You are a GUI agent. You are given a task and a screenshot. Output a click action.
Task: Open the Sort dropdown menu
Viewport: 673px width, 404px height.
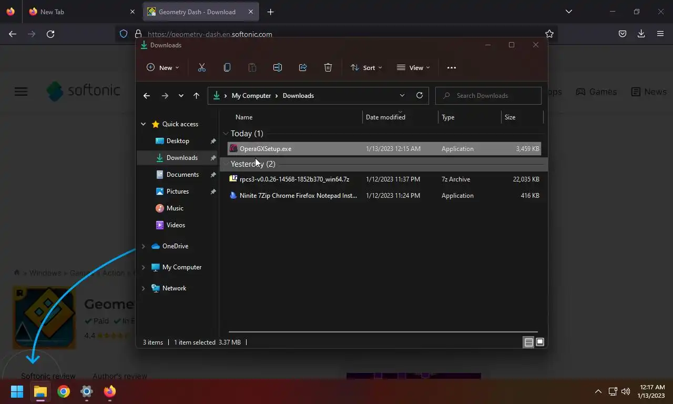coord(366,67)
